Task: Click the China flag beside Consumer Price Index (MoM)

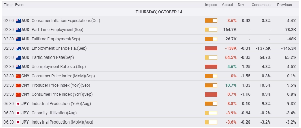Action: [x=18, y=76]
